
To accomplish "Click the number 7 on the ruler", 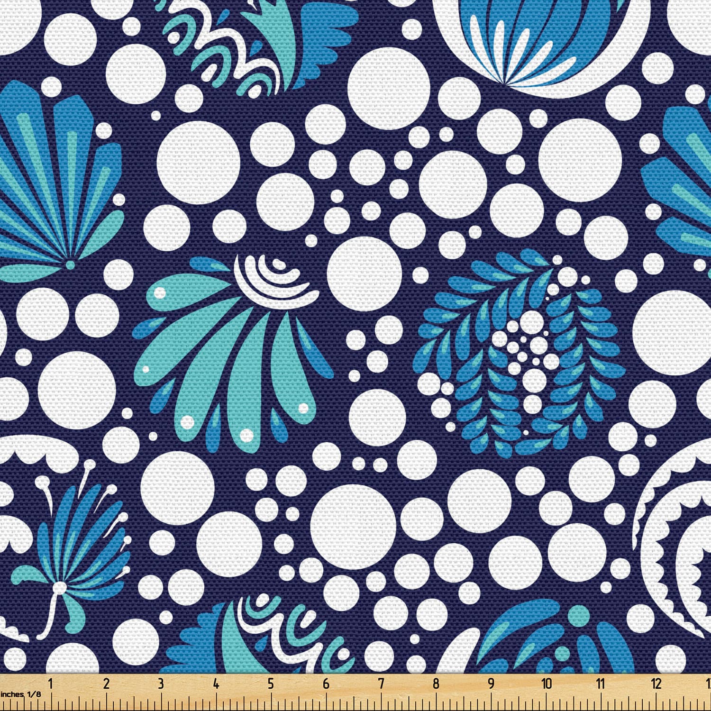I will [x=381, y=684].
